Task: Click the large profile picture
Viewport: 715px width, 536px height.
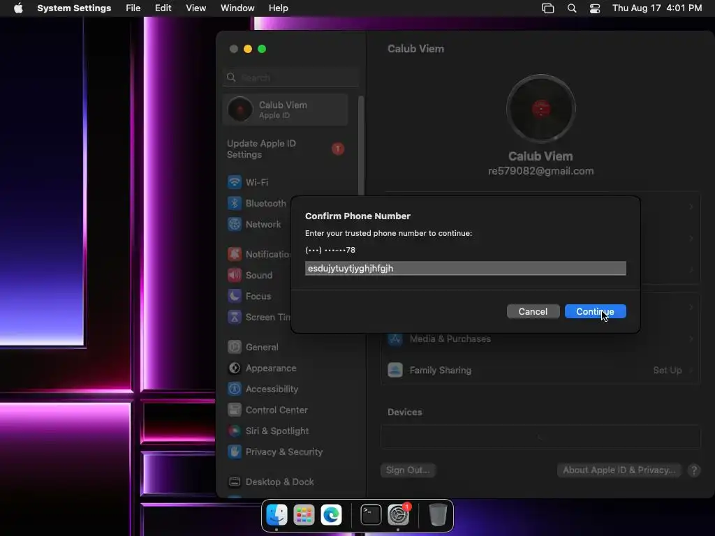Action: click(541, 109)
